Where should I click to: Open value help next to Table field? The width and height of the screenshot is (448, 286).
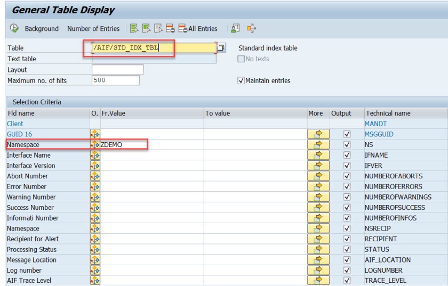(221, 48)
